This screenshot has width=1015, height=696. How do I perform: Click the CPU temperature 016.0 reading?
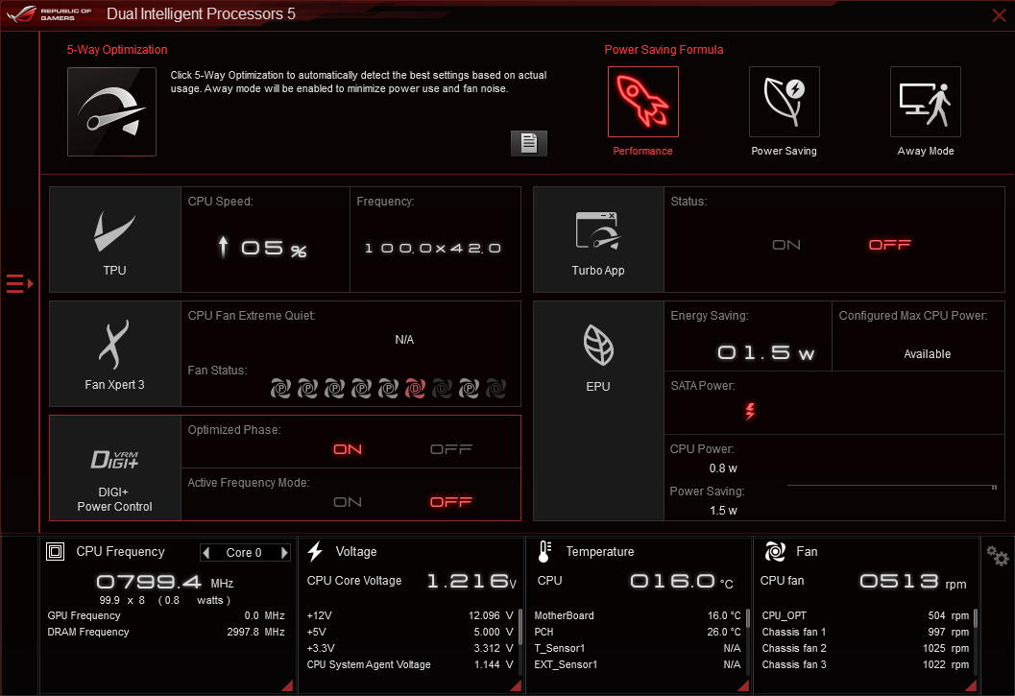pyautogui.click(x=682, y=581)
